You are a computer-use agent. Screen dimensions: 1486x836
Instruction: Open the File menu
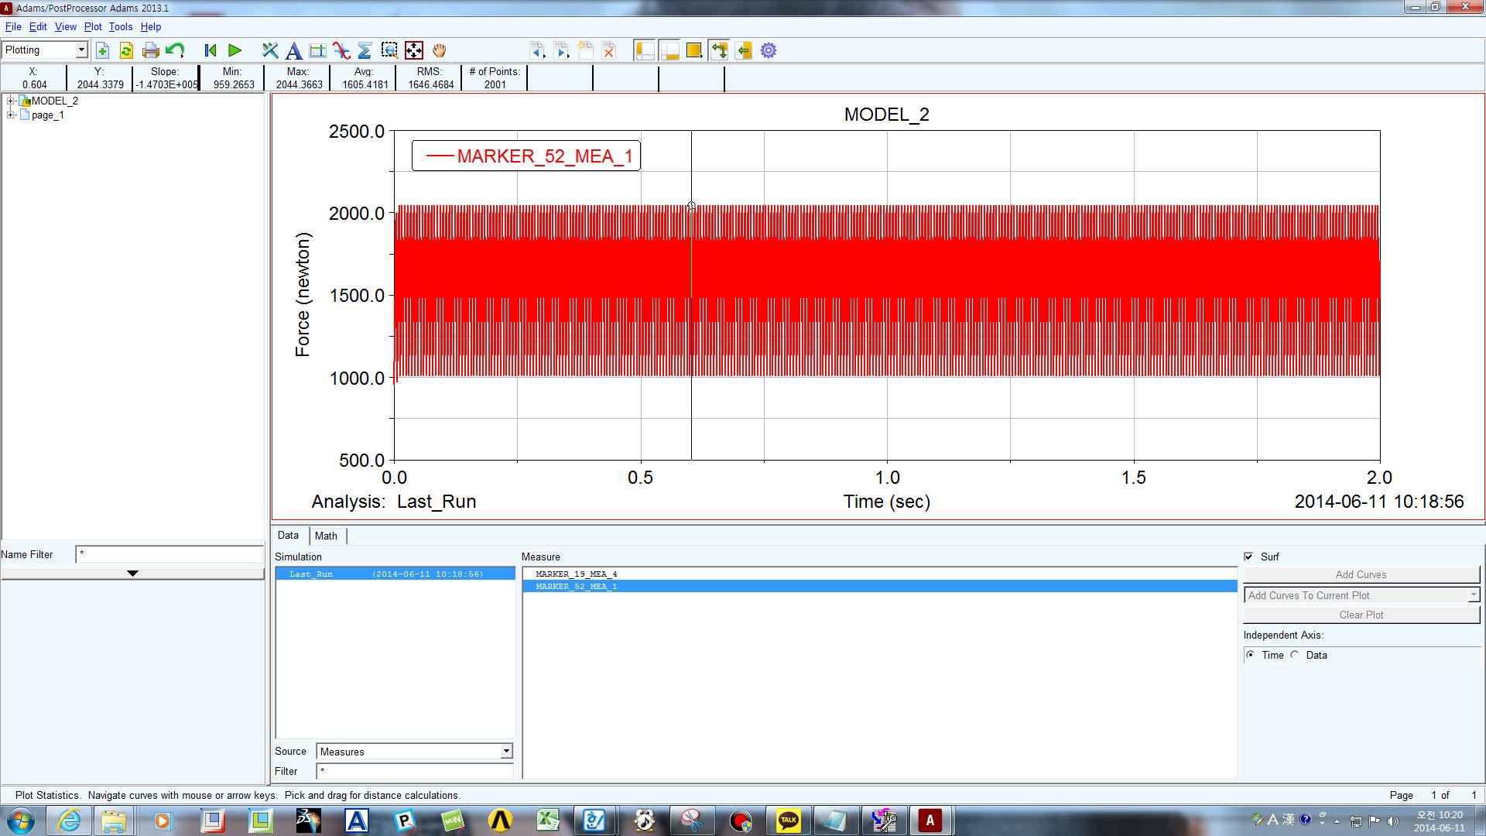pyautogui.click(x=13, y=26)
